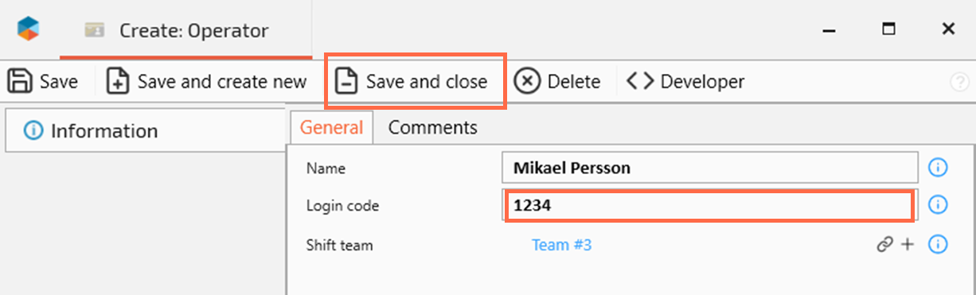Screen dimensions: 976x295
Task: Click info icon beside Name field
Action: click(x=938, y=168)
